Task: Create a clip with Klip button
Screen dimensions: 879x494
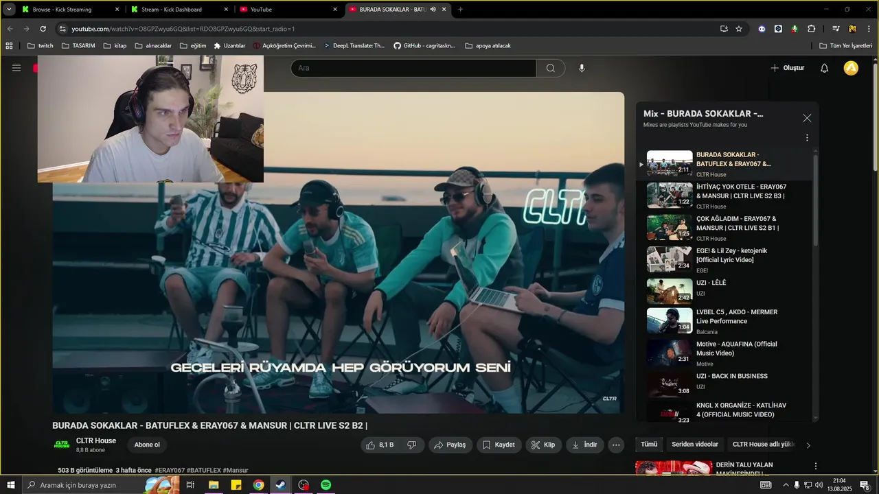Action: [x=543, y=445]
